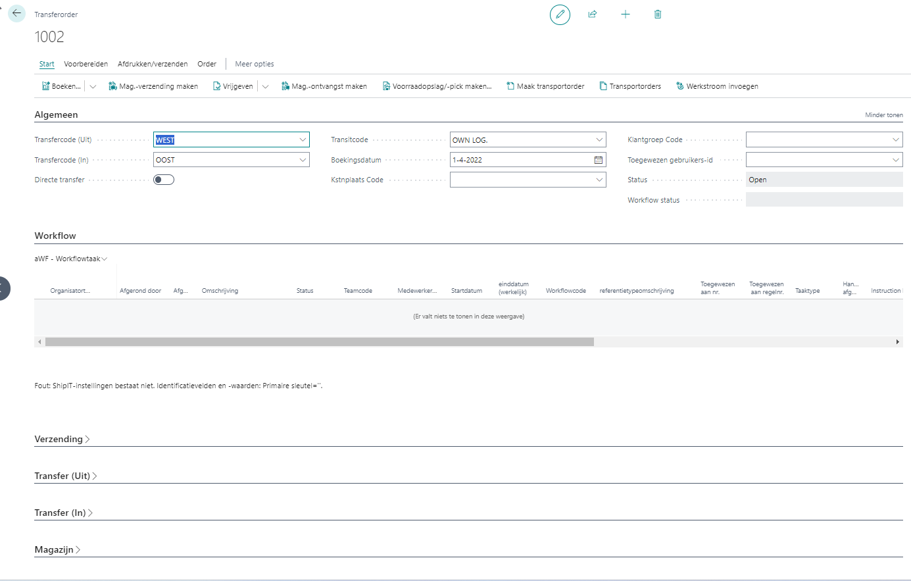Screen dimensions: 911x581
Task: Click the workflow table scroll right arrow
Action: pyautogui.click(x=897, y=342)
